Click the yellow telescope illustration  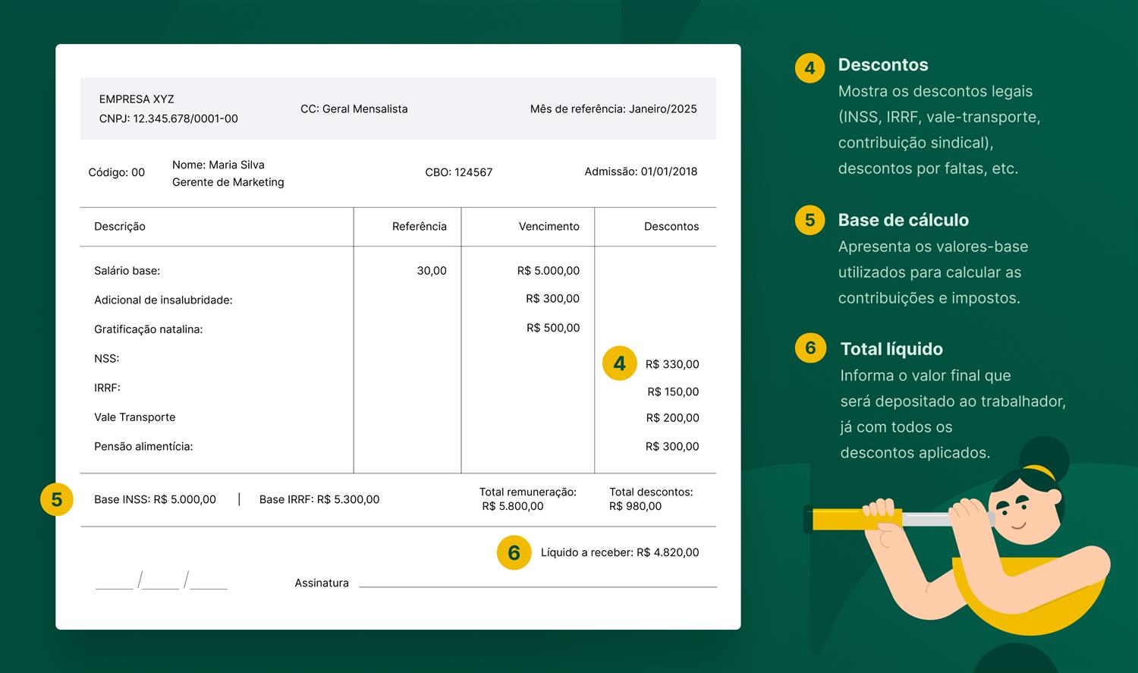click(857, 519)
